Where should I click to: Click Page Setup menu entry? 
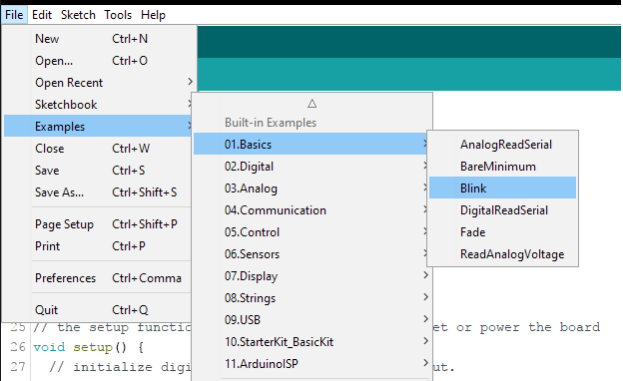pos(99,223)
